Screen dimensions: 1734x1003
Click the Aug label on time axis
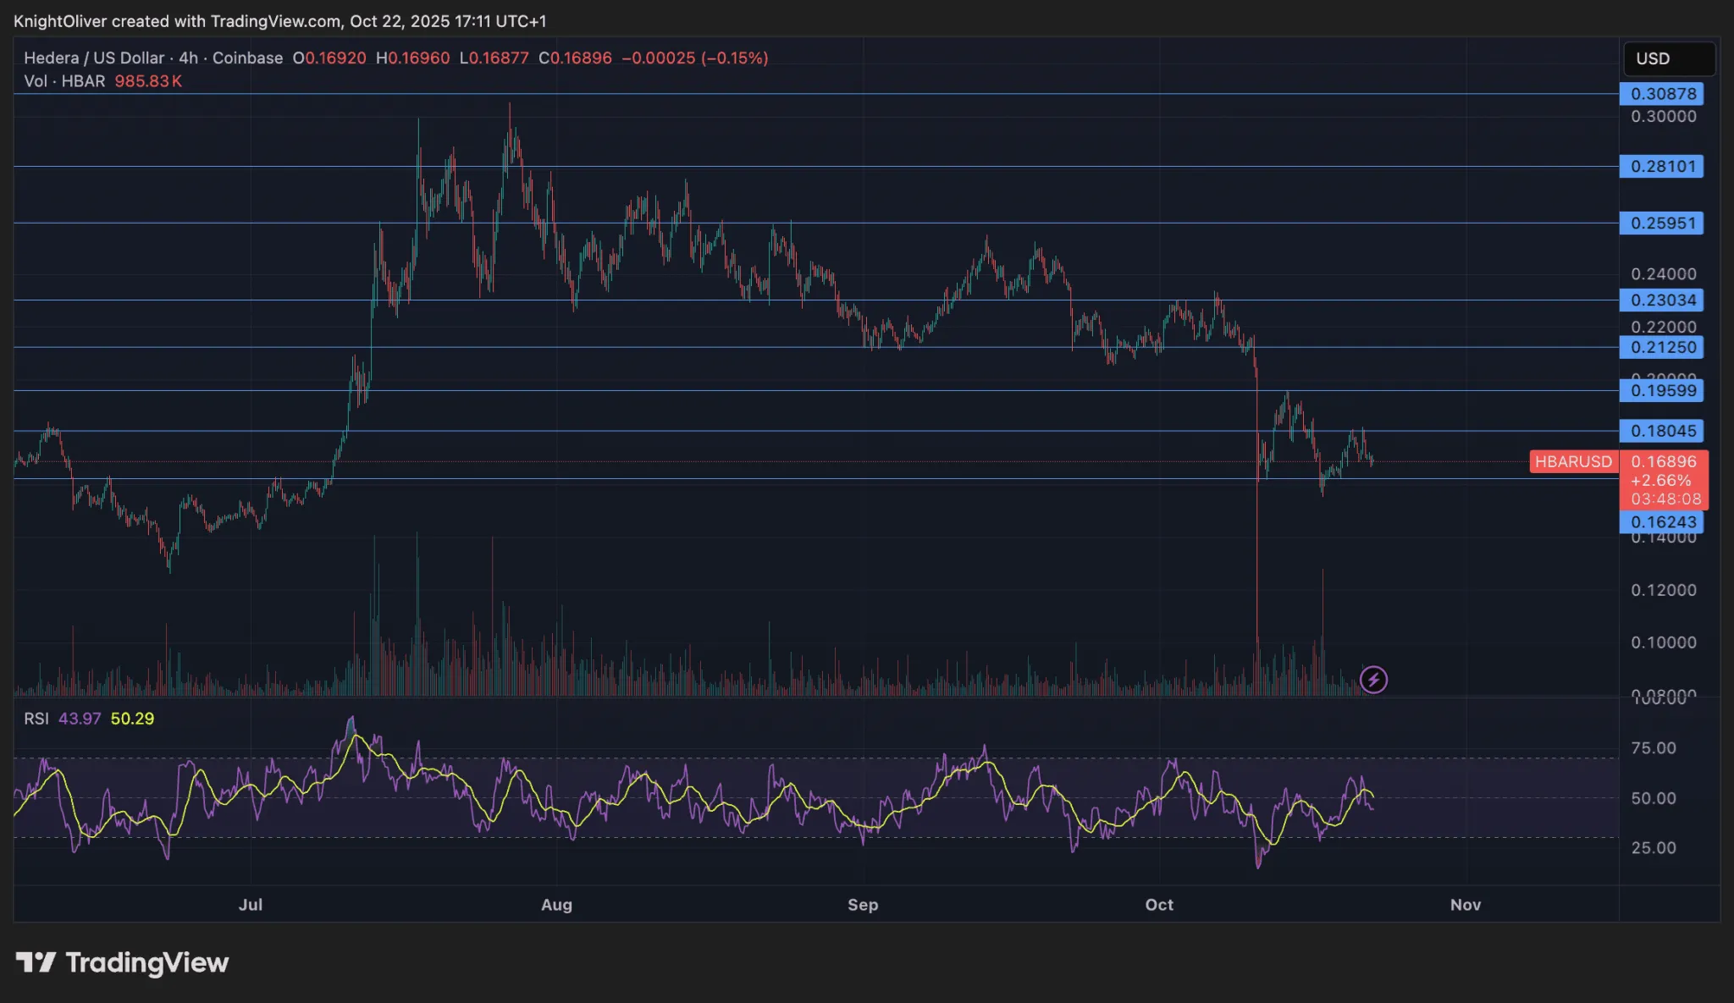tap(556, 905)
